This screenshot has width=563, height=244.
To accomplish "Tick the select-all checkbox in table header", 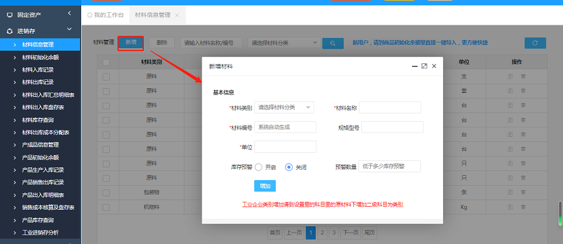I will click(x=107, y=63).
